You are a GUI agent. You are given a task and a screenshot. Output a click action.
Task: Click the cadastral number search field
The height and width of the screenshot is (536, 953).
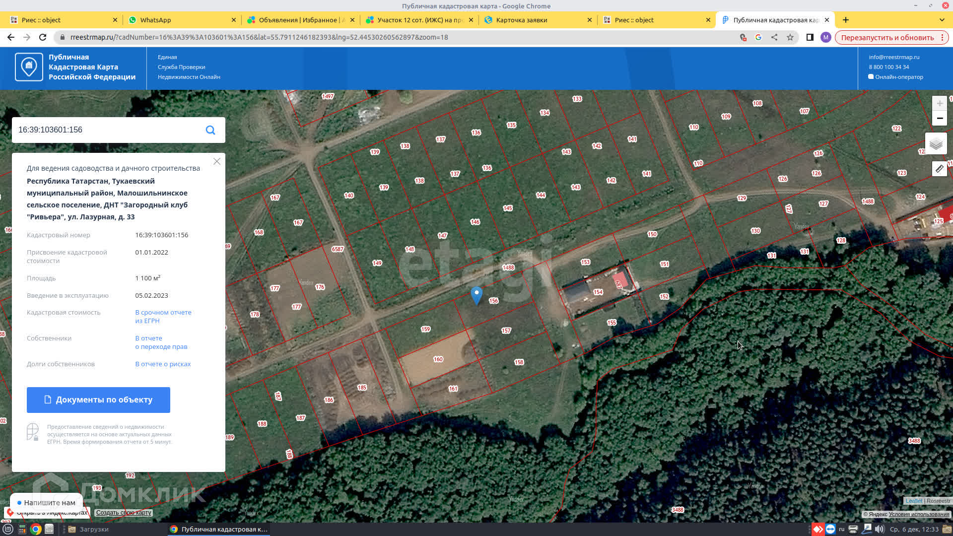[107, 130]
